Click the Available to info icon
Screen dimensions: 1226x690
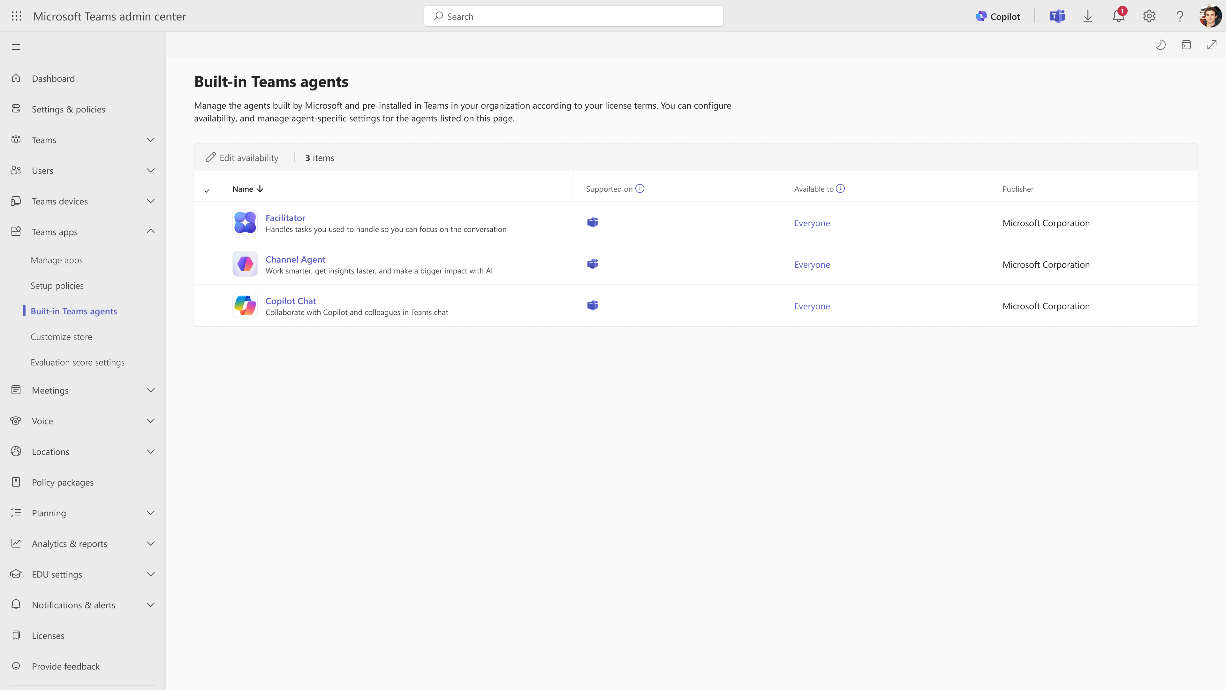(x=841, y=188)
